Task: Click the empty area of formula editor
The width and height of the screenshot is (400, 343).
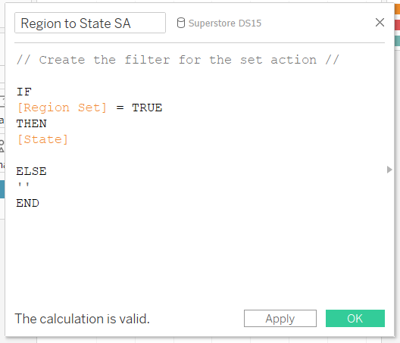Action: (199, 255)
